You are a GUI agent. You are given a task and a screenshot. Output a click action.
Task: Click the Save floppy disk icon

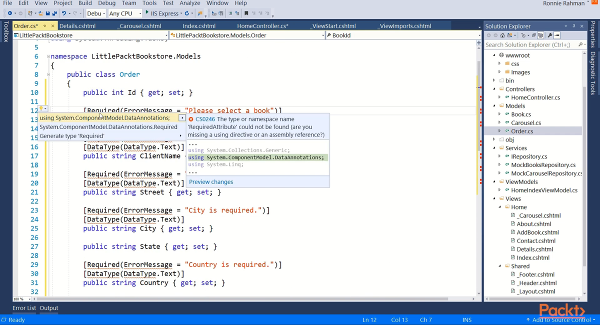click(x=47, y=13)
